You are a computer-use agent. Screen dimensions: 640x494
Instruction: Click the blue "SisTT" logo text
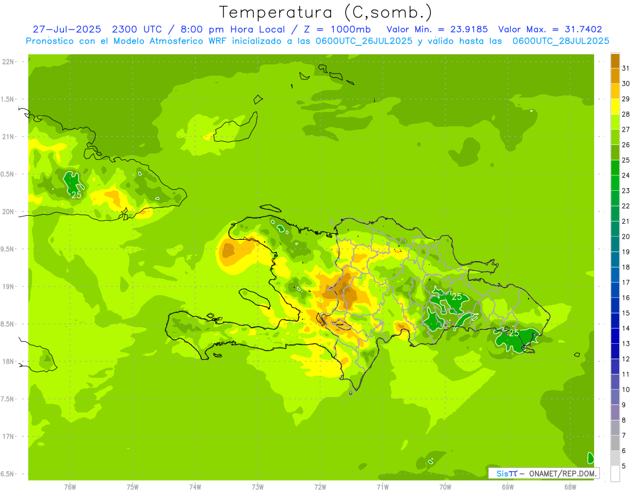click(x=507, y=473)
